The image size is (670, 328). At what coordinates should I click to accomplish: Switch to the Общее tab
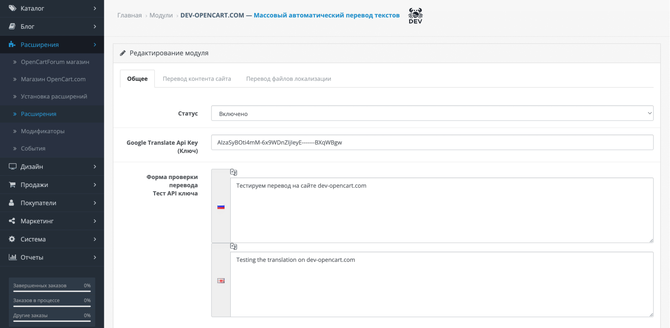(x=137, y=79)
